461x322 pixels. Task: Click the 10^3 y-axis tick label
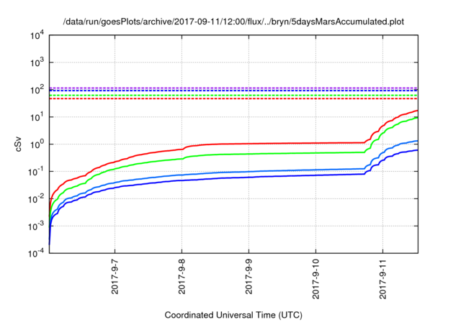(37, 63)
